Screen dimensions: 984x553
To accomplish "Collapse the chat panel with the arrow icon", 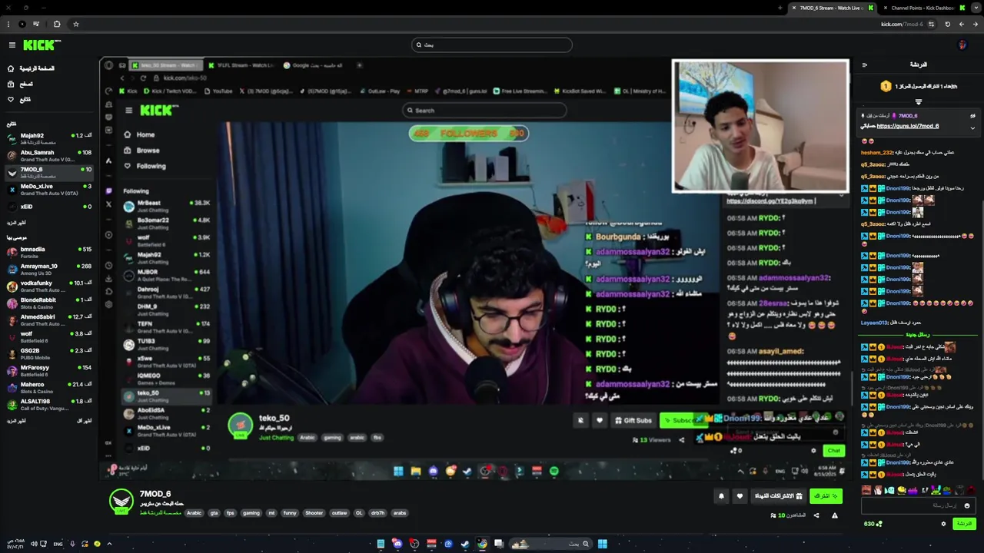I will (x=865, y=65).
